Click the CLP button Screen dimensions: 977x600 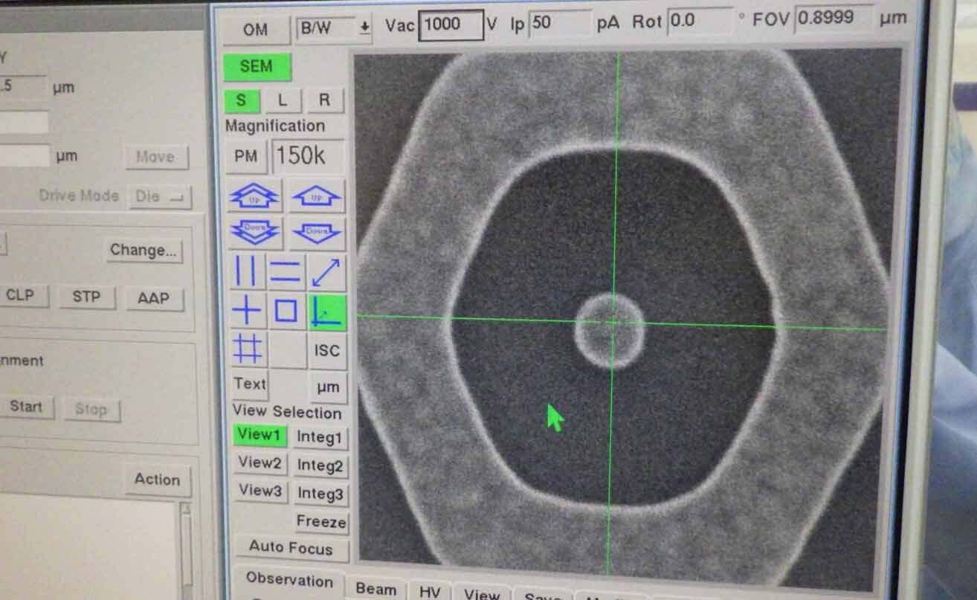(x=20, y=295)
